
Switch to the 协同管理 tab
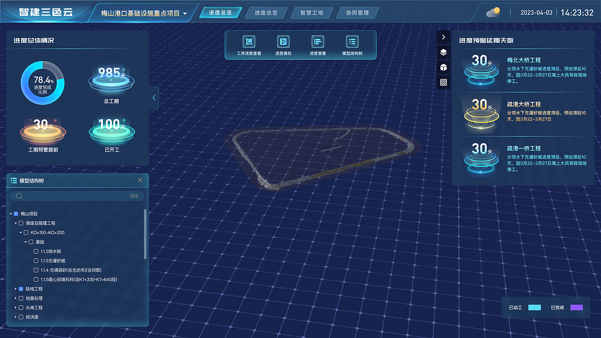[x=357, y=13]
